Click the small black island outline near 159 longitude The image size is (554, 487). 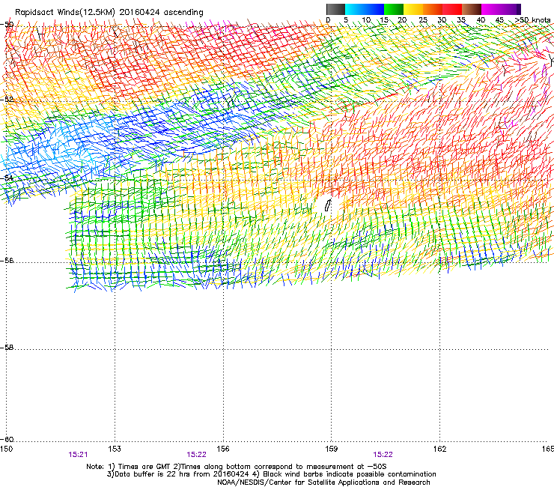(x=327, y=205)
